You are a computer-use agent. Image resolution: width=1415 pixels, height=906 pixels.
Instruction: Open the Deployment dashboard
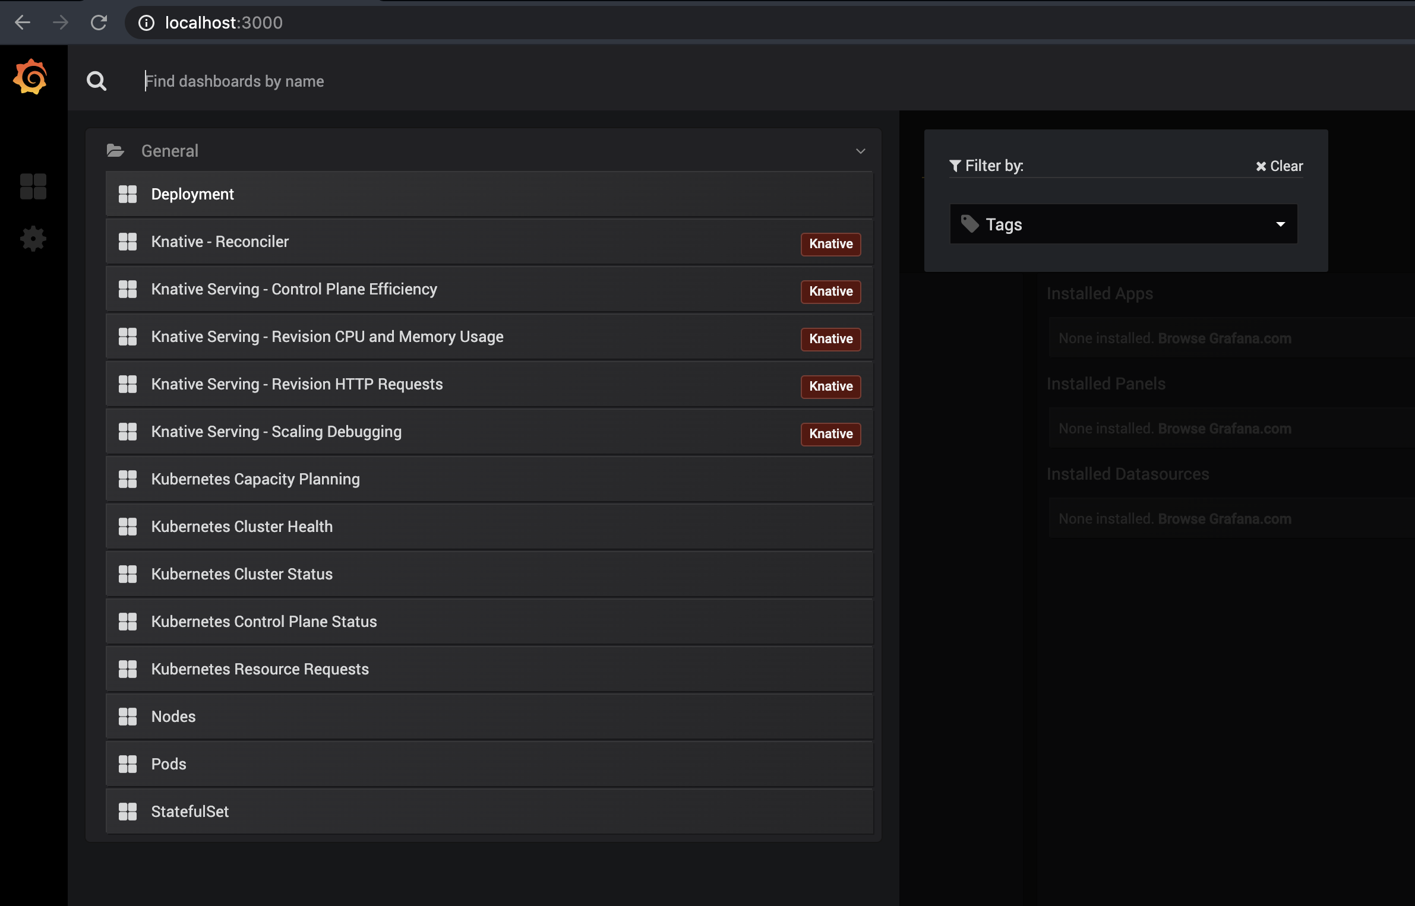[489, 194]
